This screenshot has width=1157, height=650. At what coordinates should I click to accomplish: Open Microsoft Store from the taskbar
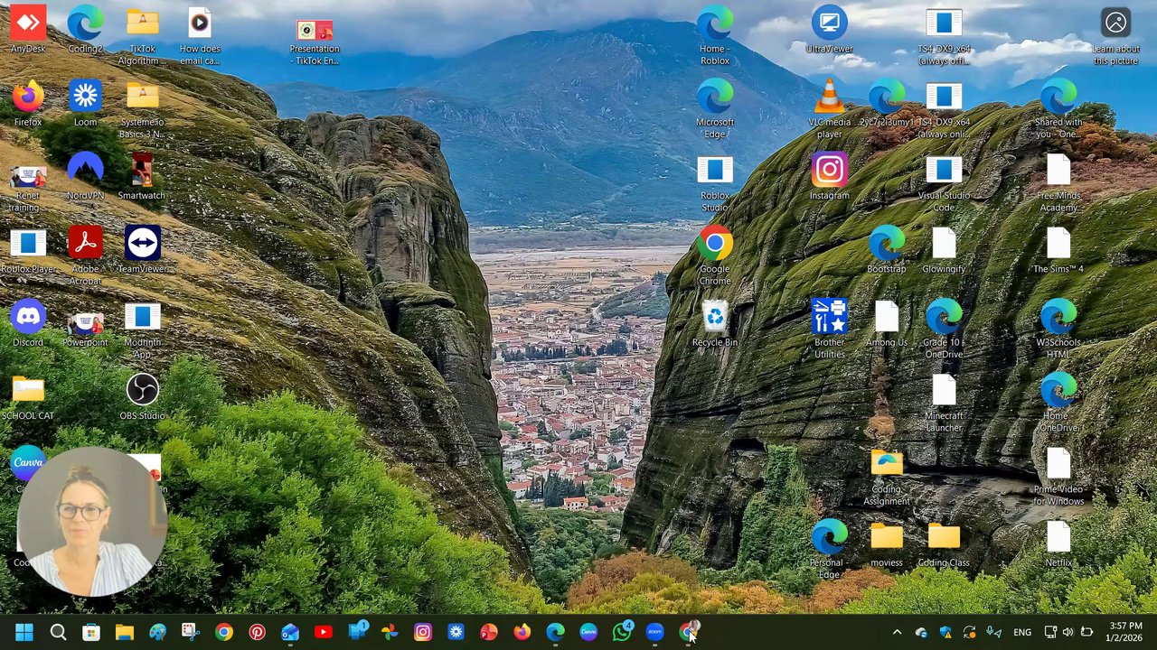pyautogui.click(x=91, y=632)
